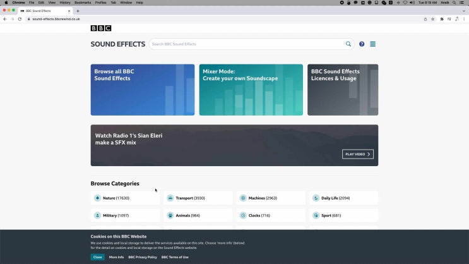The width and height of the screenshot is (469, 264).
Task: Click More Info in cookie banner
Action: 116,257
